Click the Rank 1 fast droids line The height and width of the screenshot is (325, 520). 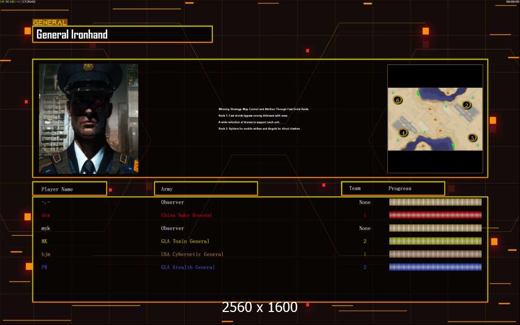point(253,116)
